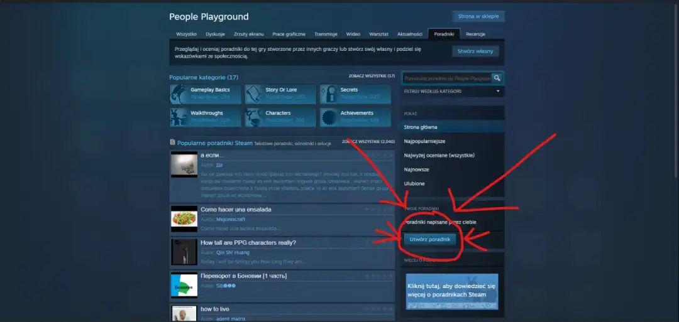Open the People Playground title link
Image resolution: width=679 pixels, height=322 pixels.
click(x=209, y=17)
